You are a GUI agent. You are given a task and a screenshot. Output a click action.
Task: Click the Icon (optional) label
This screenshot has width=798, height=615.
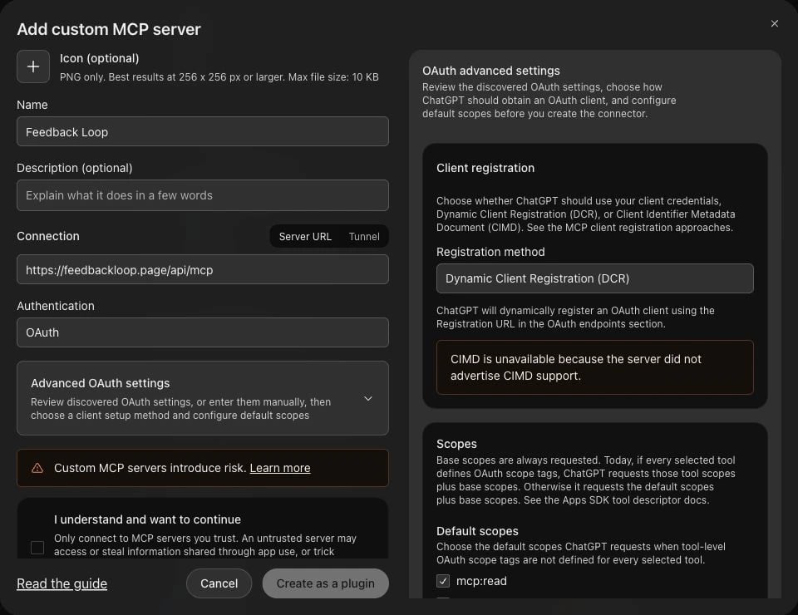pos(99,58)
